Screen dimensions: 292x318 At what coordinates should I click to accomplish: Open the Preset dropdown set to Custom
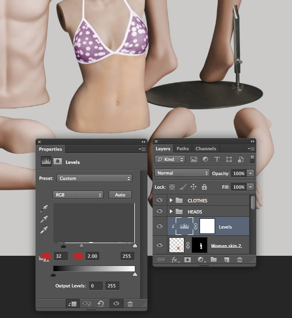(x=94, y=178)
